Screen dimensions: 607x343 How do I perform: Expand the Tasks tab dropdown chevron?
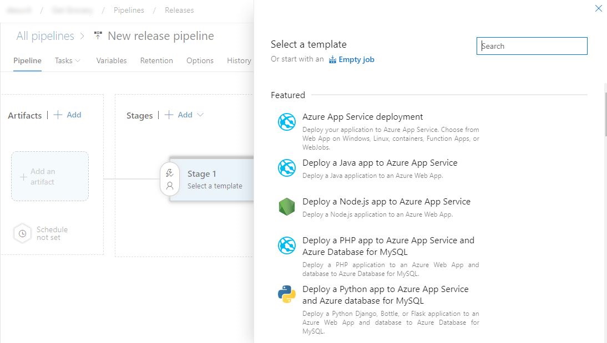click(78, 61)
